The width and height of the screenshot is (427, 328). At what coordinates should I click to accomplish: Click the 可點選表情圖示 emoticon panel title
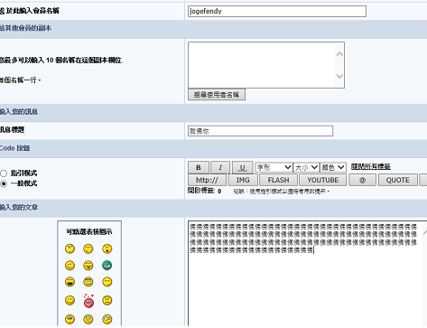(89, 231)
